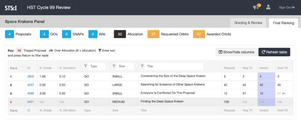Open proposal ID 2800 link
Screen dimensions: 301x128
(31, 76)
